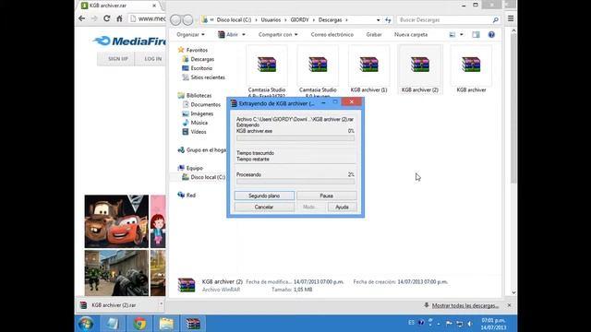Click Abrir in Explorer toolbar
591x332 pixels.
click(x=228, y=35)
